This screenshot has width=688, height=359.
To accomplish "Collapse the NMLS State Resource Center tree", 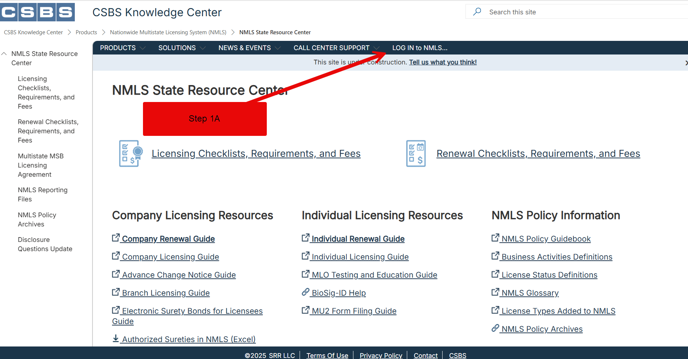I will click(4, 54).
